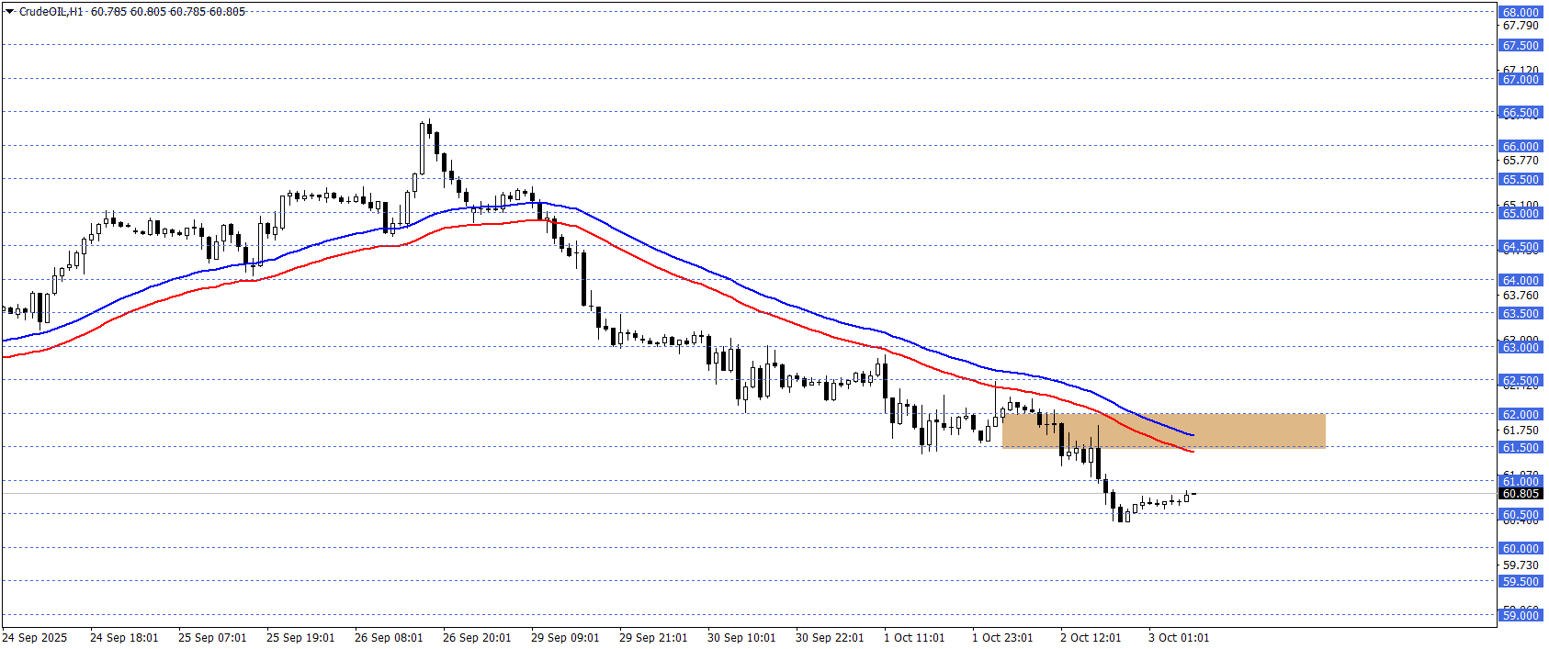Click the 63.760 price scale value
Screen dimensions: 1549x649
[x=1521, y=296]
